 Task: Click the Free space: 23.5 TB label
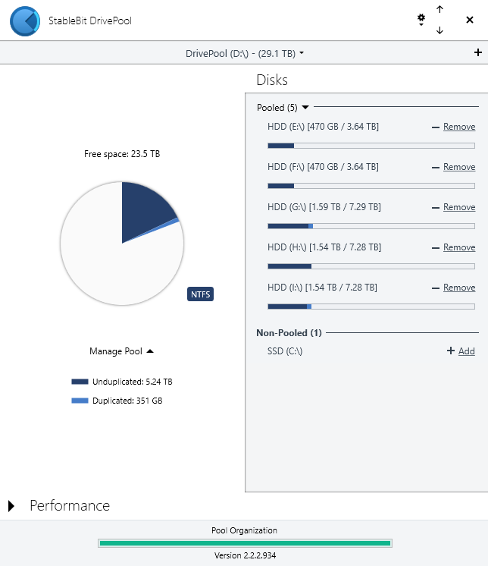[122, 154]
